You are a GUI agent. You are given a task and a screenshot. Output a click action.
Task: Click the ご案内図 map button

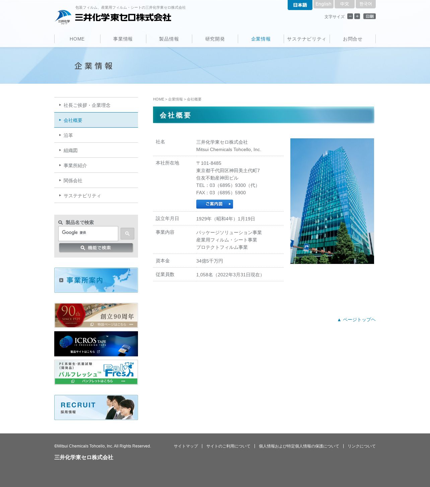click(x=215, y=204)
